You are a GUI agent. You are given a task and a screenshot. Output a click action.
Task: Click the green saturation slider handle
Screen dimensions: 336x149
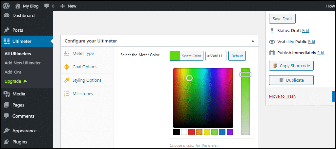pyautogui.click(x=245, y=74)
